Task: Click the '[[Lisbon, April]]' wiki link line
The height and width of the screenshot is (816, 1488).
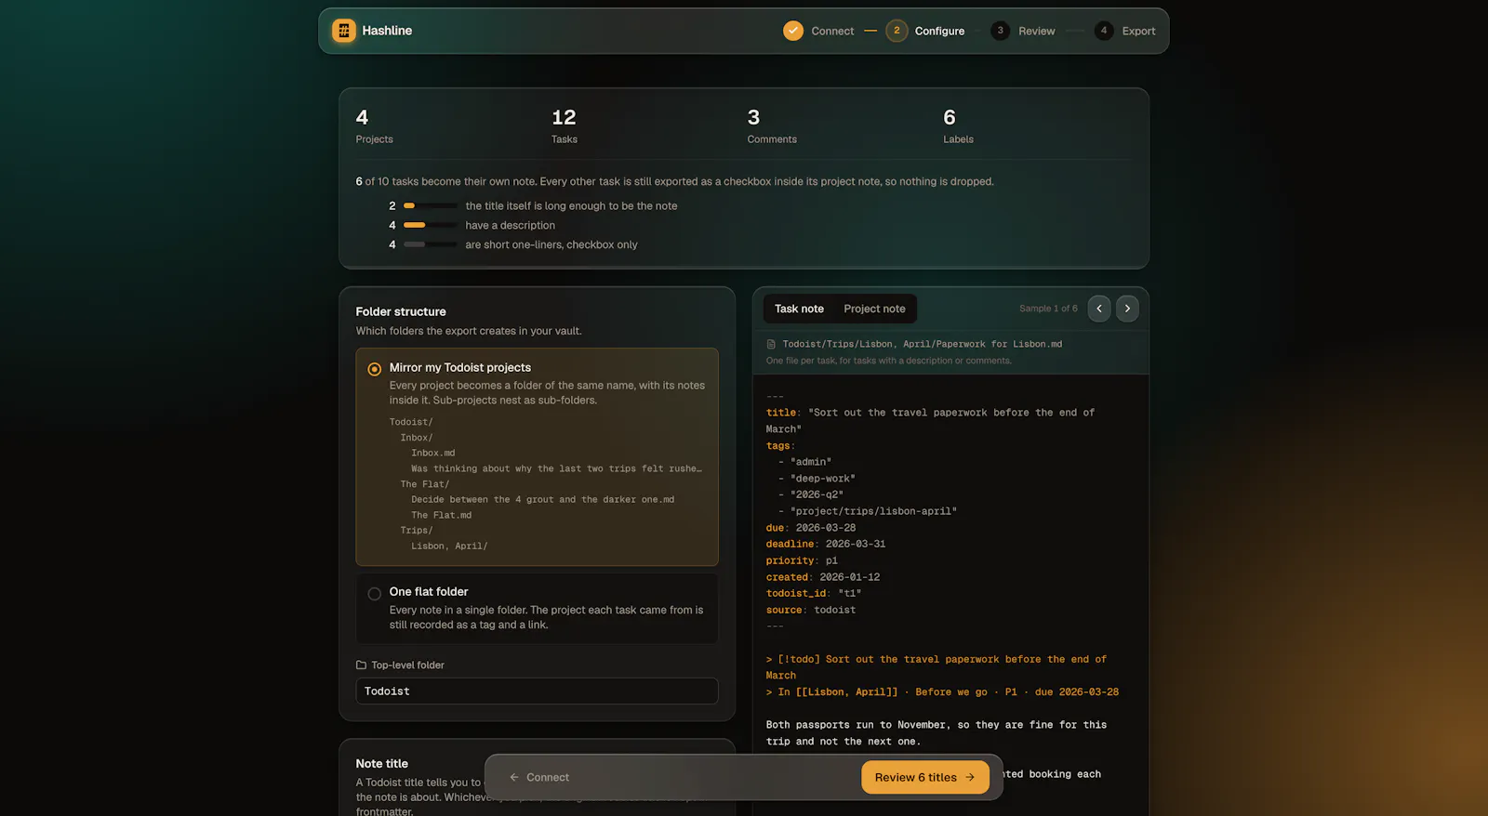Action: (x=942, y=692)
